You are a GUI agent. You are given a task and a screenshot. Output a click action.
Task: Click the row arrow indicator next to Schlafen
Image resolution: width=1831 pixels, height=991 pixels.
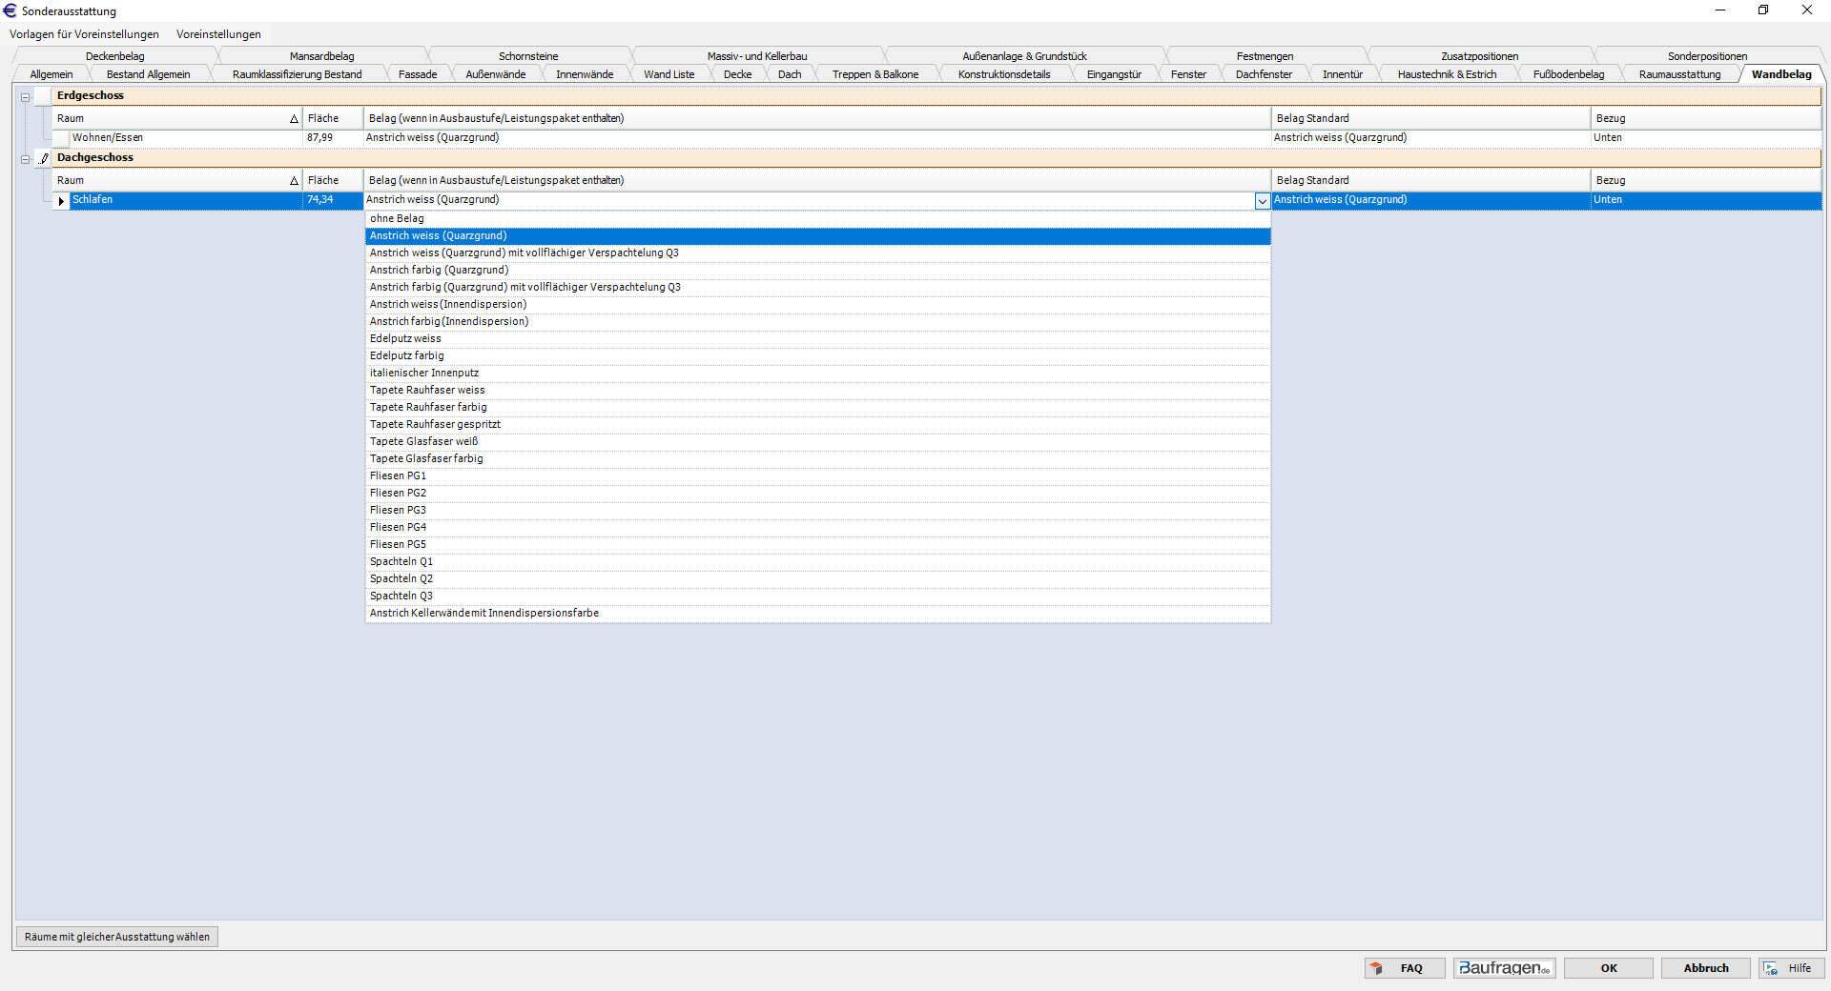coord(61,201)
